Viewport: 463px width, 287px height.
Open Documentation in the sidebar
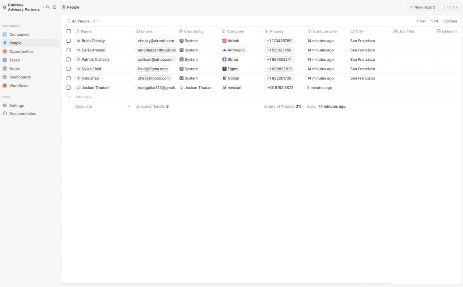[30, 113]
